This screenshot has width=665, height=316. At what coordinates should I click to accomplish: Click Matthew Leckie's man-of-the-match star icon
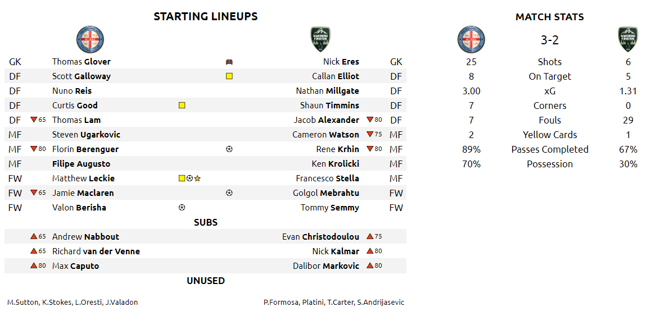[x=198, y=178]
